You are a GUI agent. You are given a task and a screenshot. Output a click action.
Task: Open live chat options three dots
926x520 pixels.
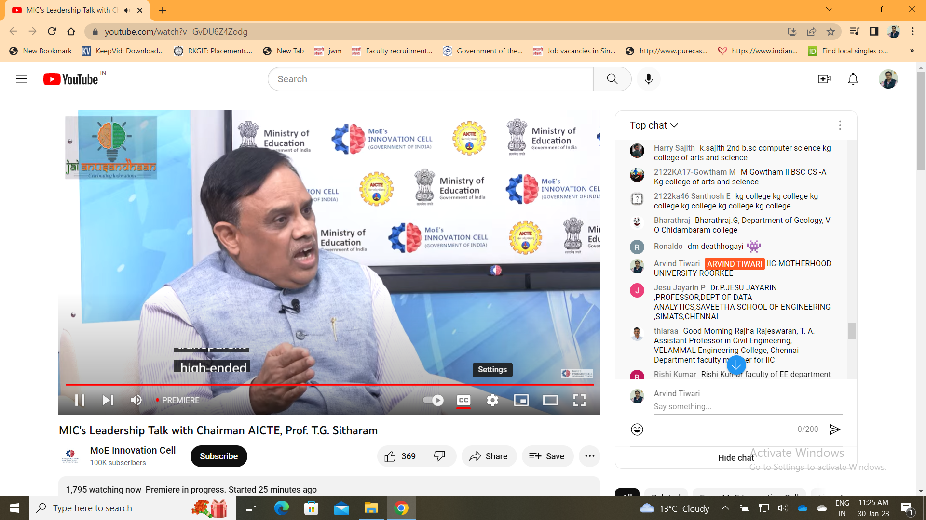tap(840, 125)
